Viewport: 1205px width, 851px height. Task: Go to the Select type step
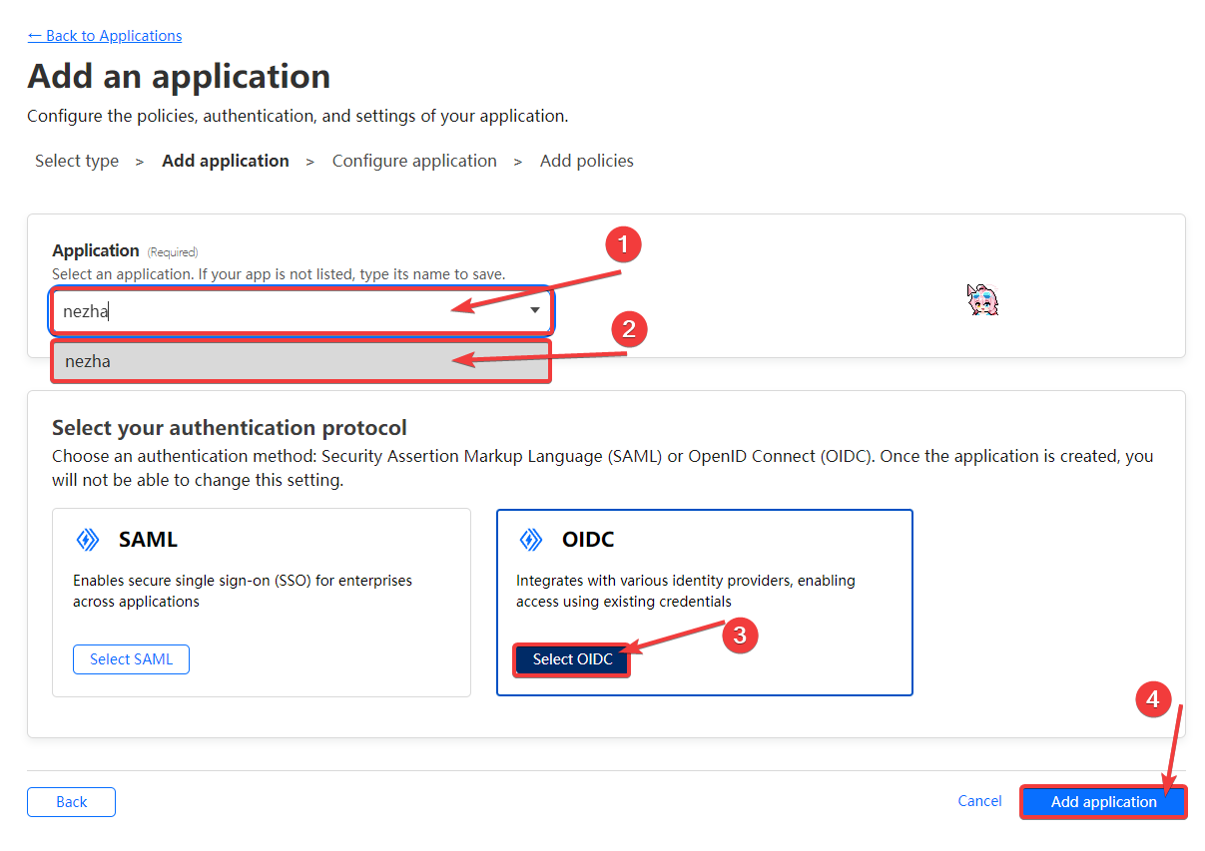pos(77,161)
